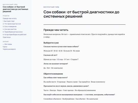Click sidebar title 'Сон собаки: от быстрой диагностики'
Image resolution: width=138 pixels, height=103 pixels.
[15, 9]
